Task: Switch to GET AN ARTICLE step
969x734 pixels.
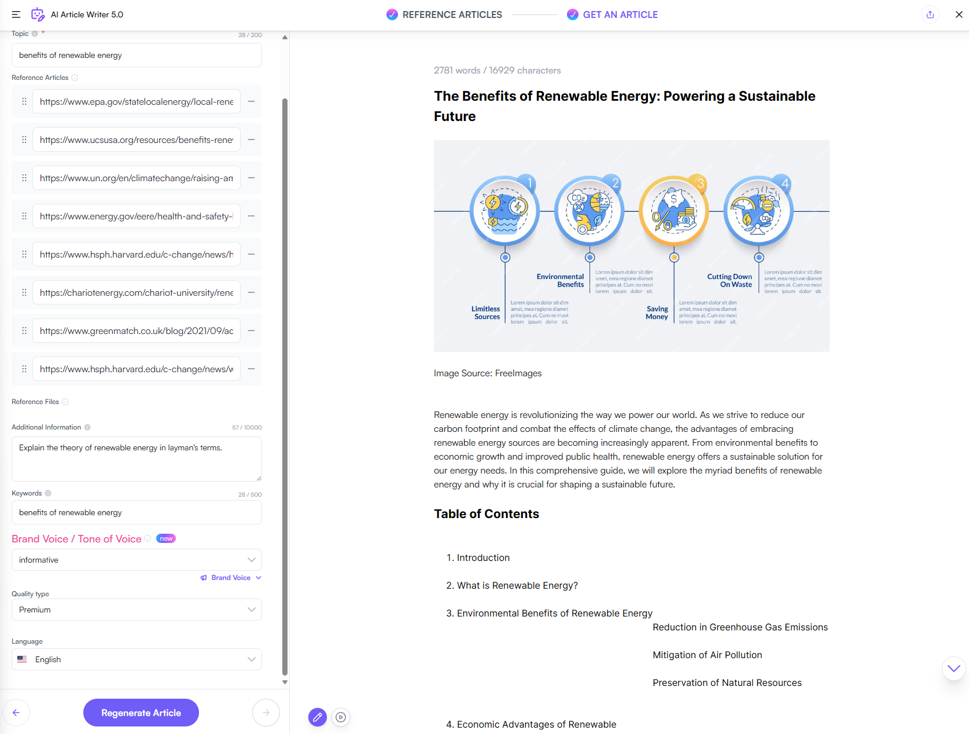Action: 612,14
